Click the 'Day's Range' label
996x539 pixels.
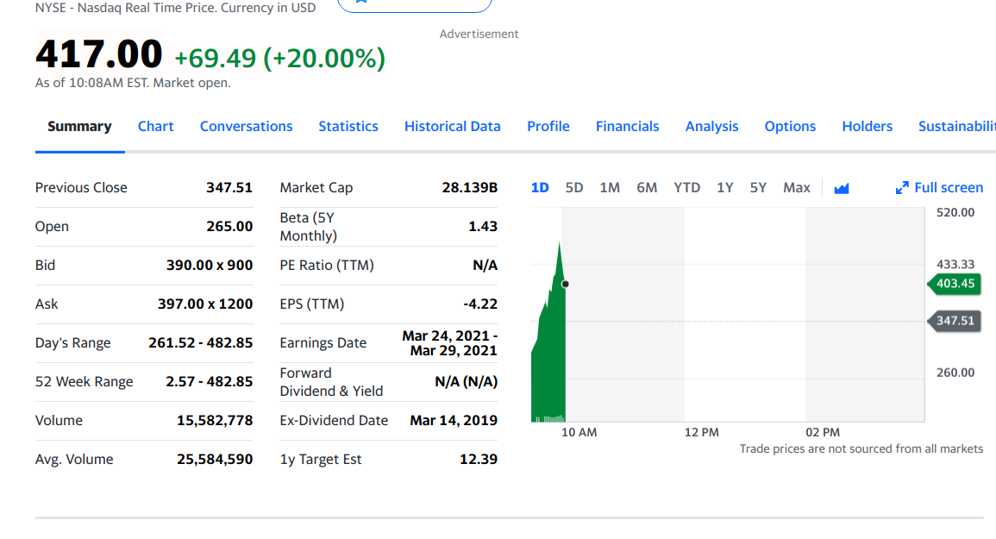[73, 342]
